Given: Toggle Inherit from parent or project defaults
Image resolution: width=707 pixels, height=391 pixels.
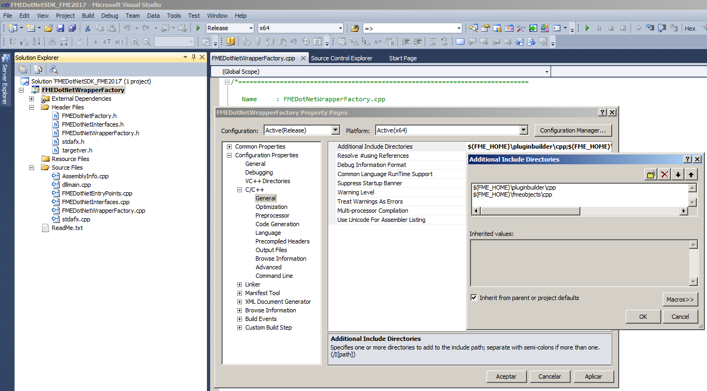Looking at the screenshot, I should click(x=474, y=297).
